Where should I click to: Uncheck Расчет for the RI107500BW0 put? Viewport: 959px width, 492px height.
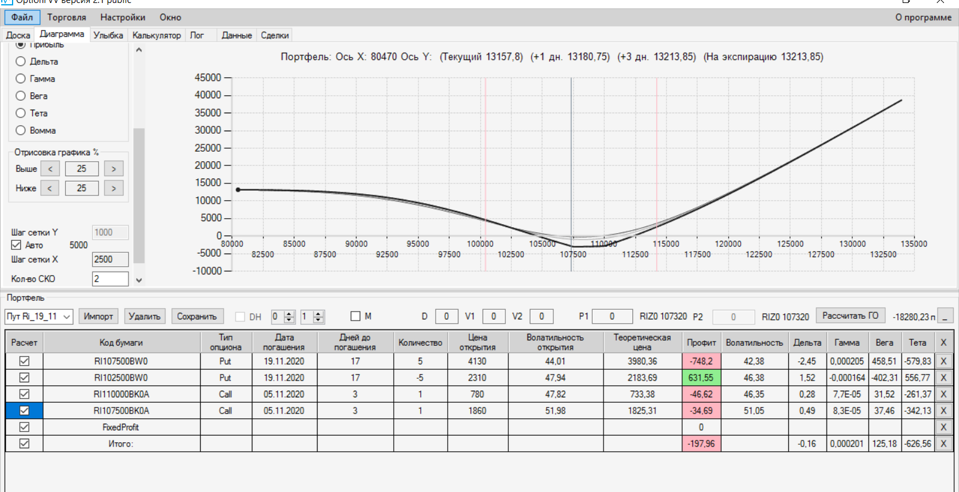click(x=25, y=361)
